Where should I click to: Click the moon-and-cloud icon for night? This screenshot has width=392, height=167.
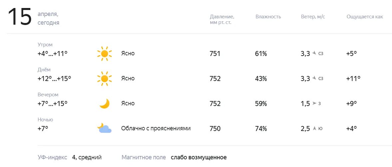click(104, 128)
